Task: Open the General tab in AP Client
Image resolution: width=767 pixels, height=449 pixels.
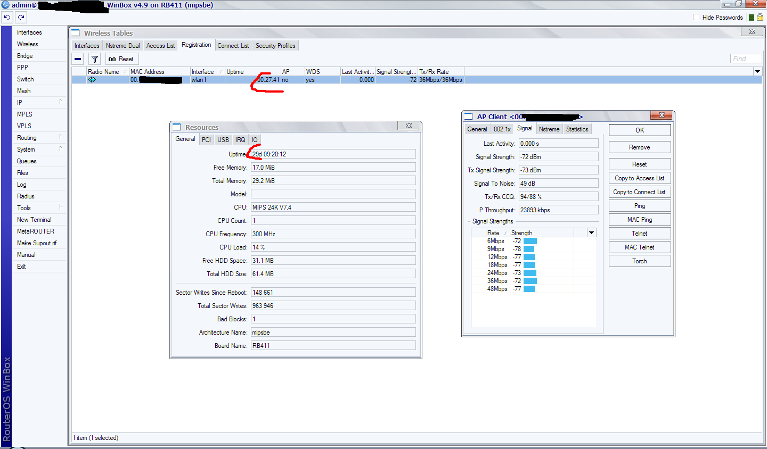Action: [x=477, y=129]
